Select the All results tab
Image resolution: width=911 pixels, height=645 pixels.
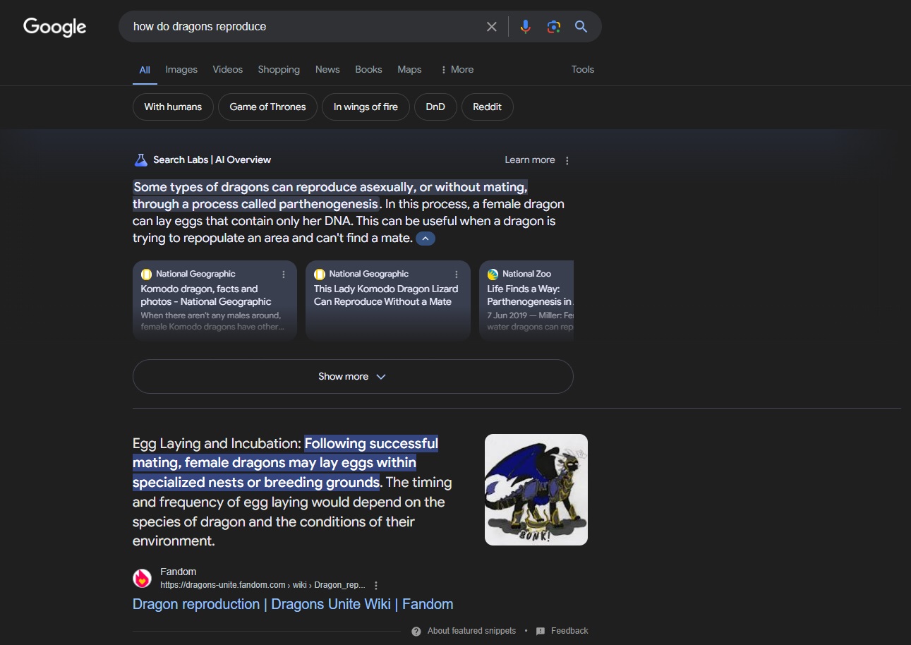tap(145, 70)
